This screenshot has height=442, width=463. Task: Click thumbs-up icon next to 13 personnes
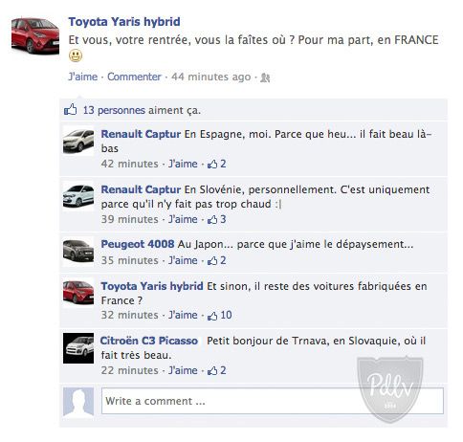(71, 109)
